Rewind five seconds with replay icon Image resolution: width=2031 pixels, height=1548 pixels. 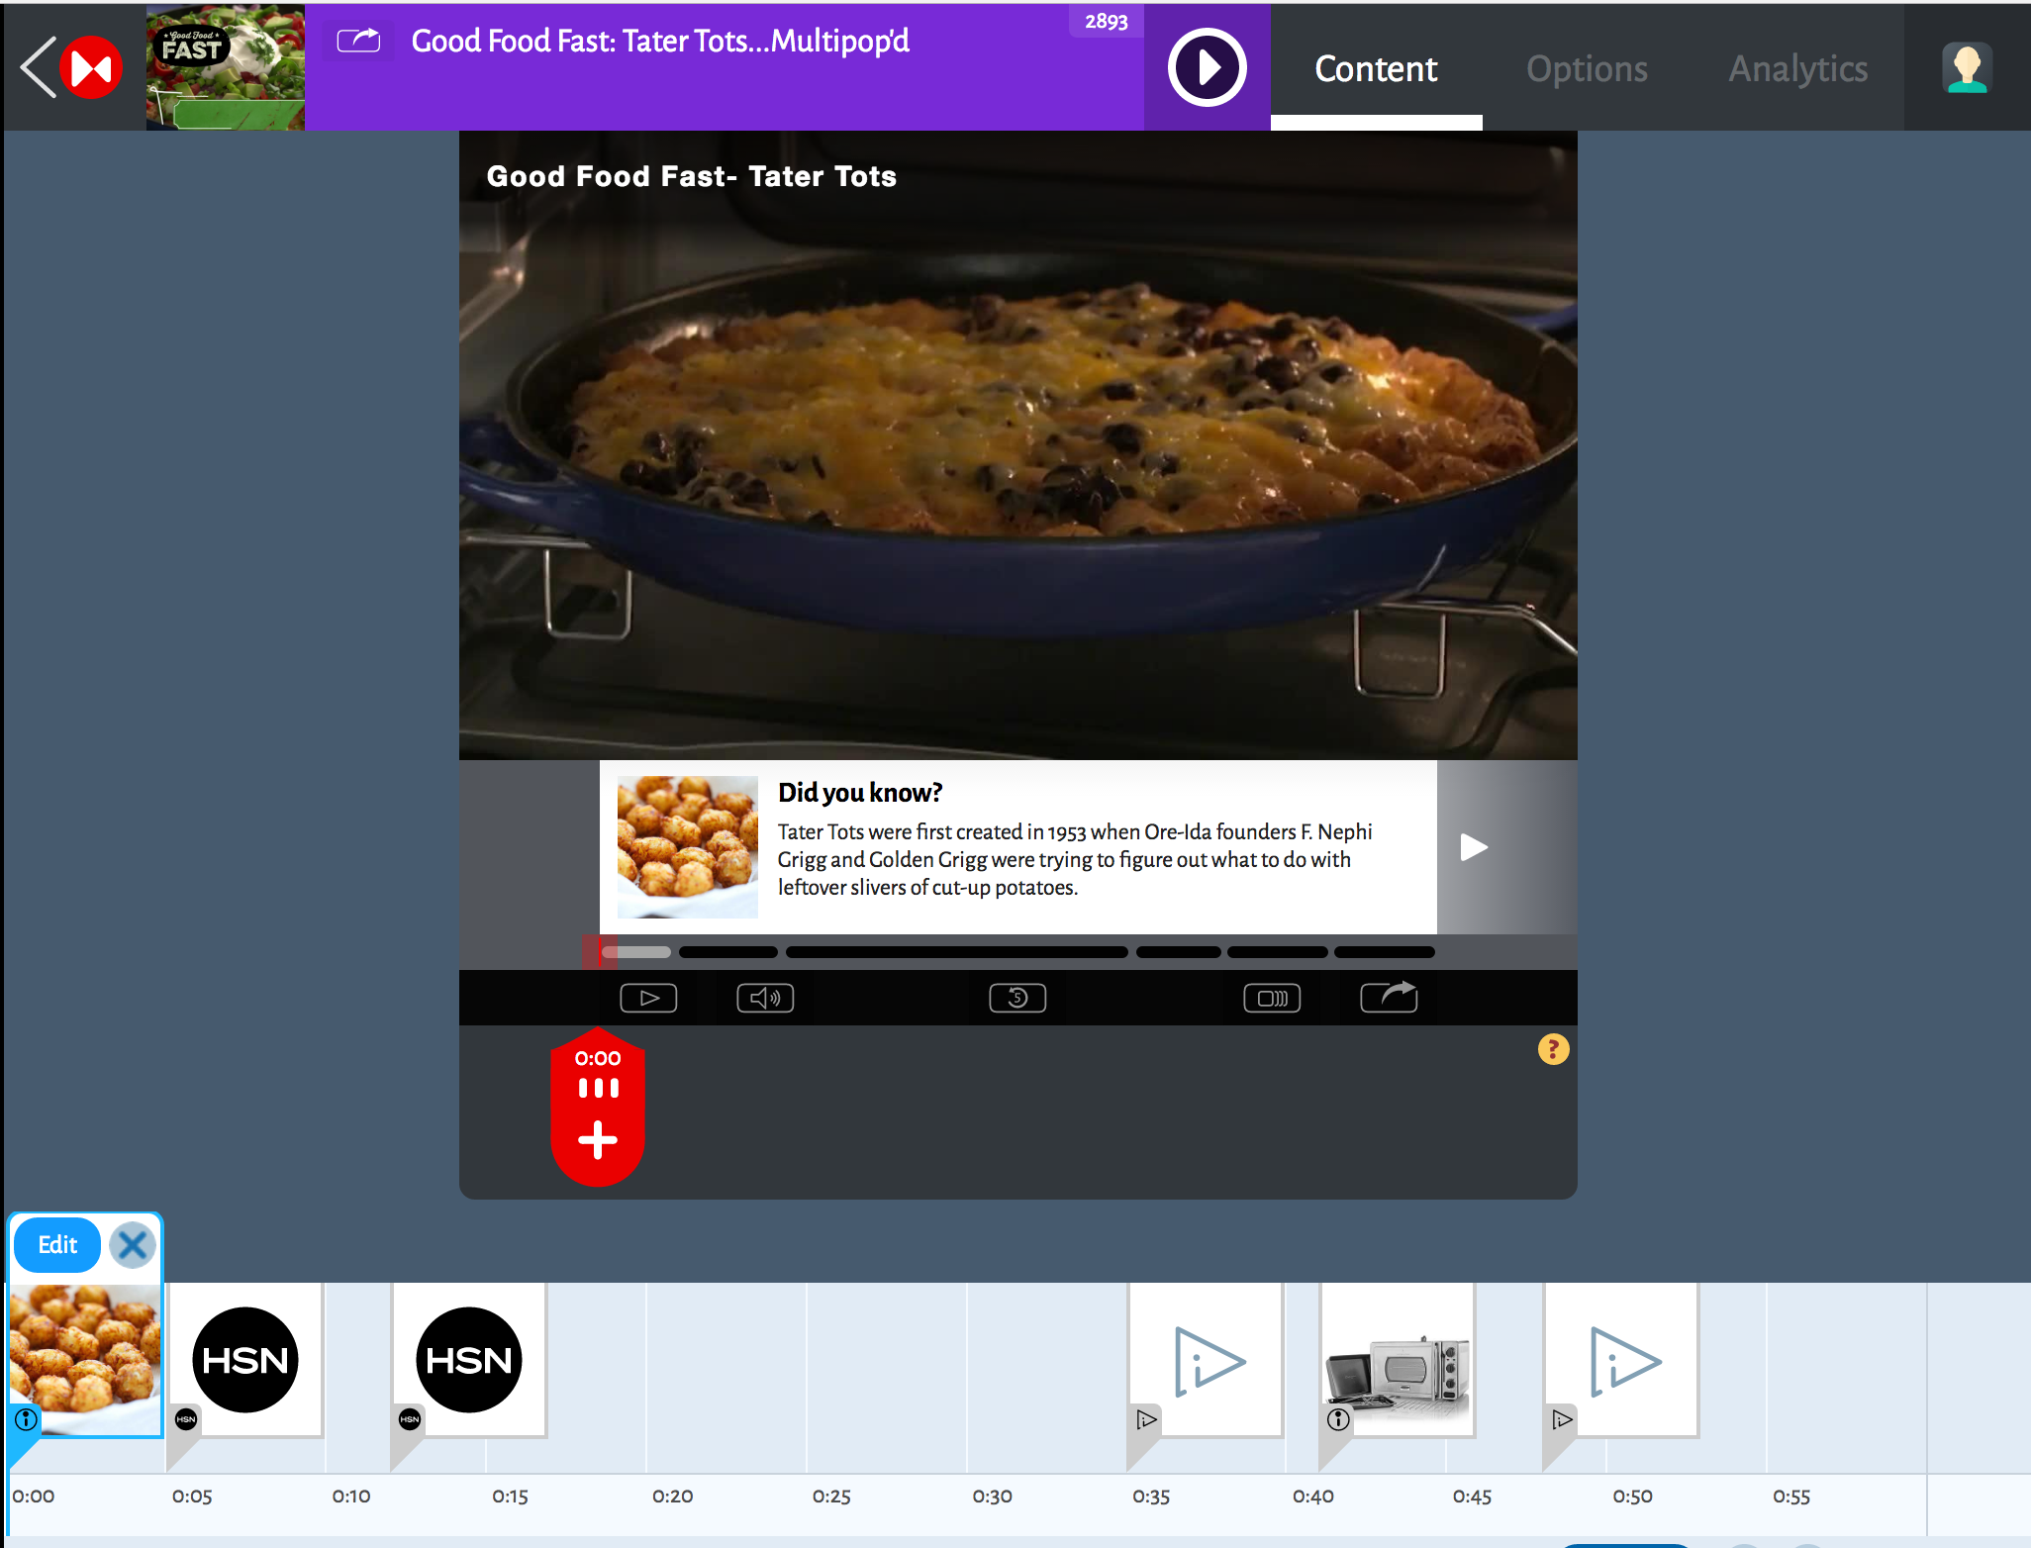click(x=1017, y=998)
